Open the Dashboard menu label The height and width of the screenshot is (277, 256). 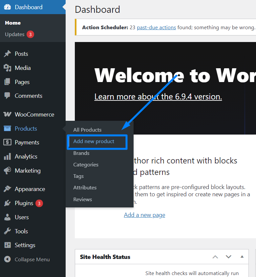click(x=29, y=7)
